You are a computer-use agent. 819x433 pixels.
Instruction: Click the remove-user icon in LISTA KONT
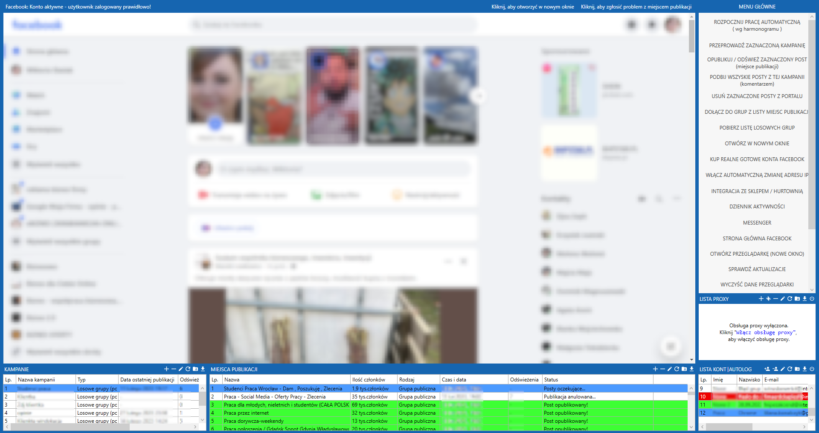click(x=775, y=369)
